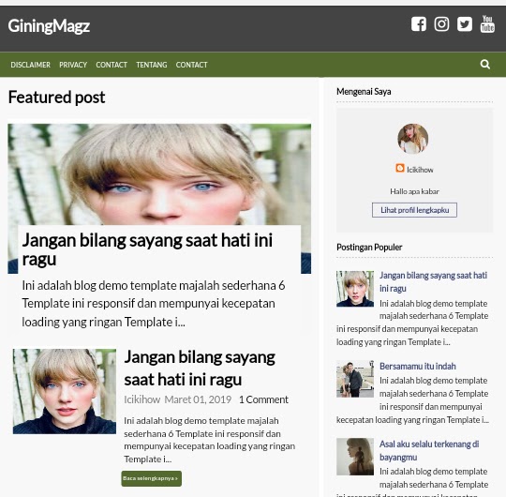Viewport: 506px width, 497px height.
Task: Click the Blogger icon beside Icikihow
Action: tap(400, 168)
